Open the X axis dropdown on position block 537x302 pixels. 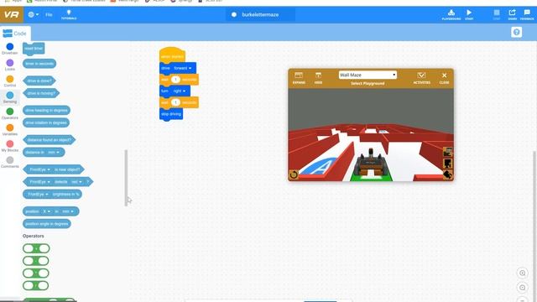coord(46,211)
